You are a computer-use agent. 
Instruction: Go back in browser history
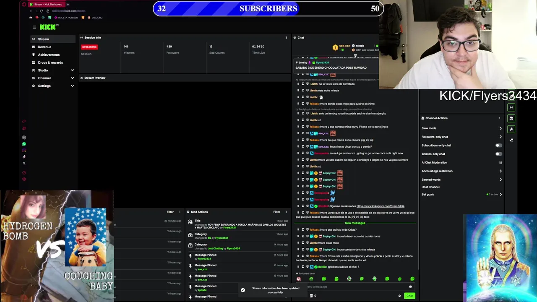point(31,11)
